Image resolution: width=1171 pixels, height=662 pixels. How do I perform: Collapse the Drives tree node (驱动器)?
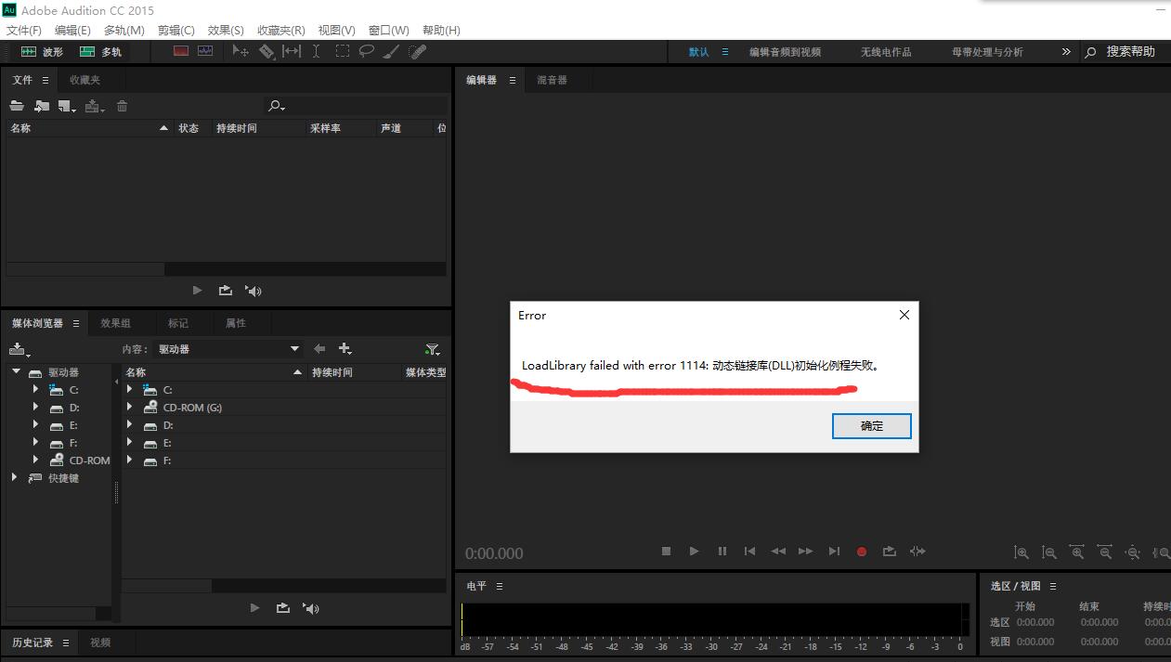(16, 371)
